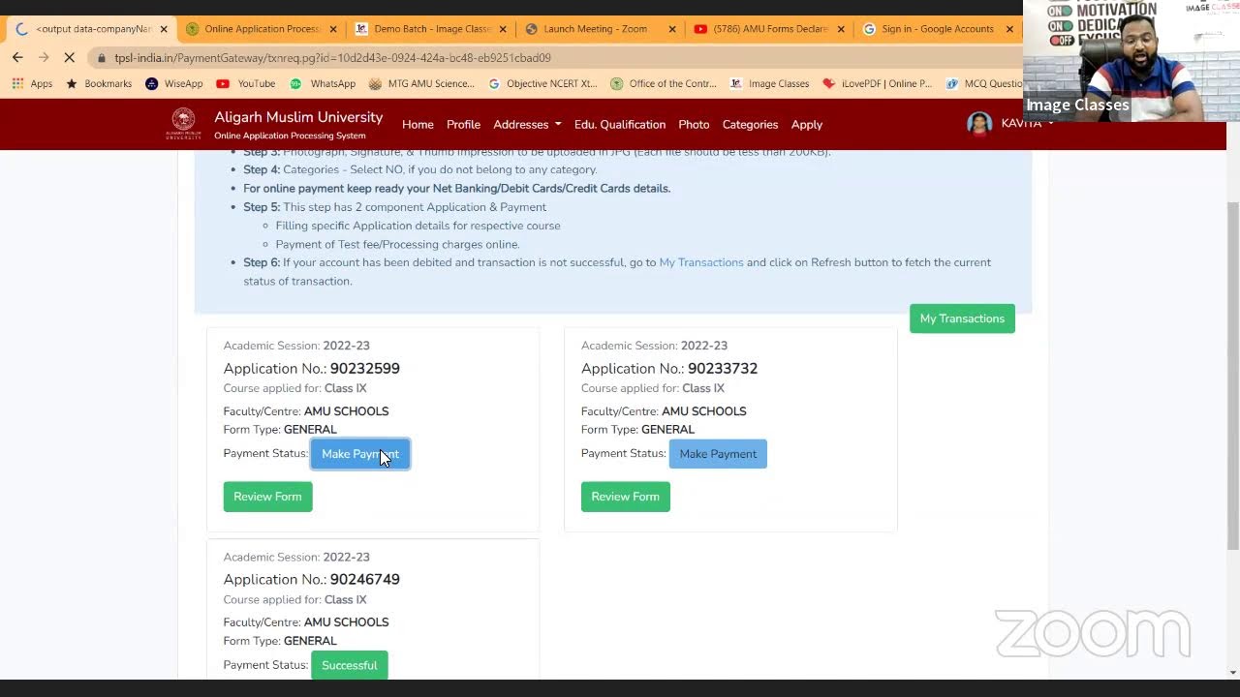Click the KAVITA profile avatar
This screenshot has height=697, width=1240.
tap(979, 124)
